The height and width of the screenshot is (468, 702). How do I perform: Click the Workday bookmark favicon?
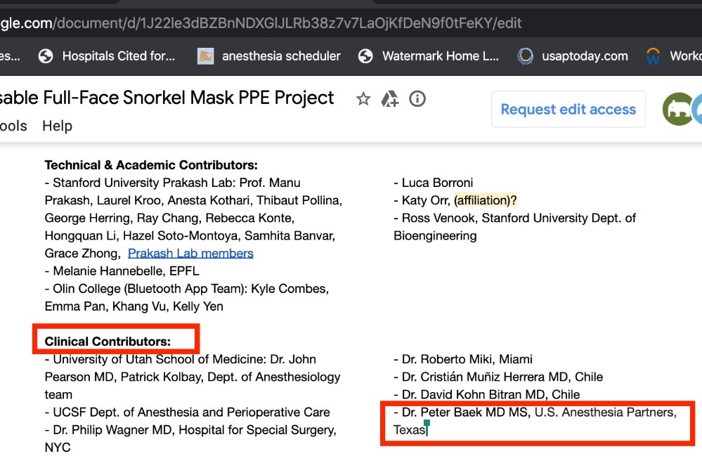click(x=654, y=56)
